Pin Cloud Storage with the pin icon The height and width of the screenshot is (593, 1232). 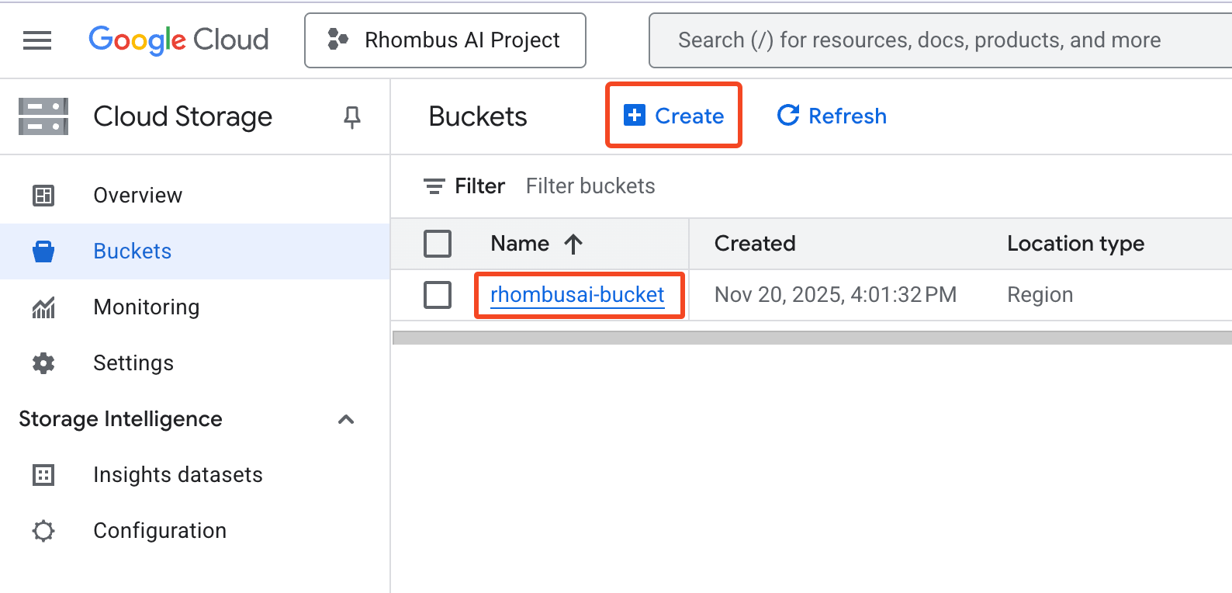(x=351, y=117)
